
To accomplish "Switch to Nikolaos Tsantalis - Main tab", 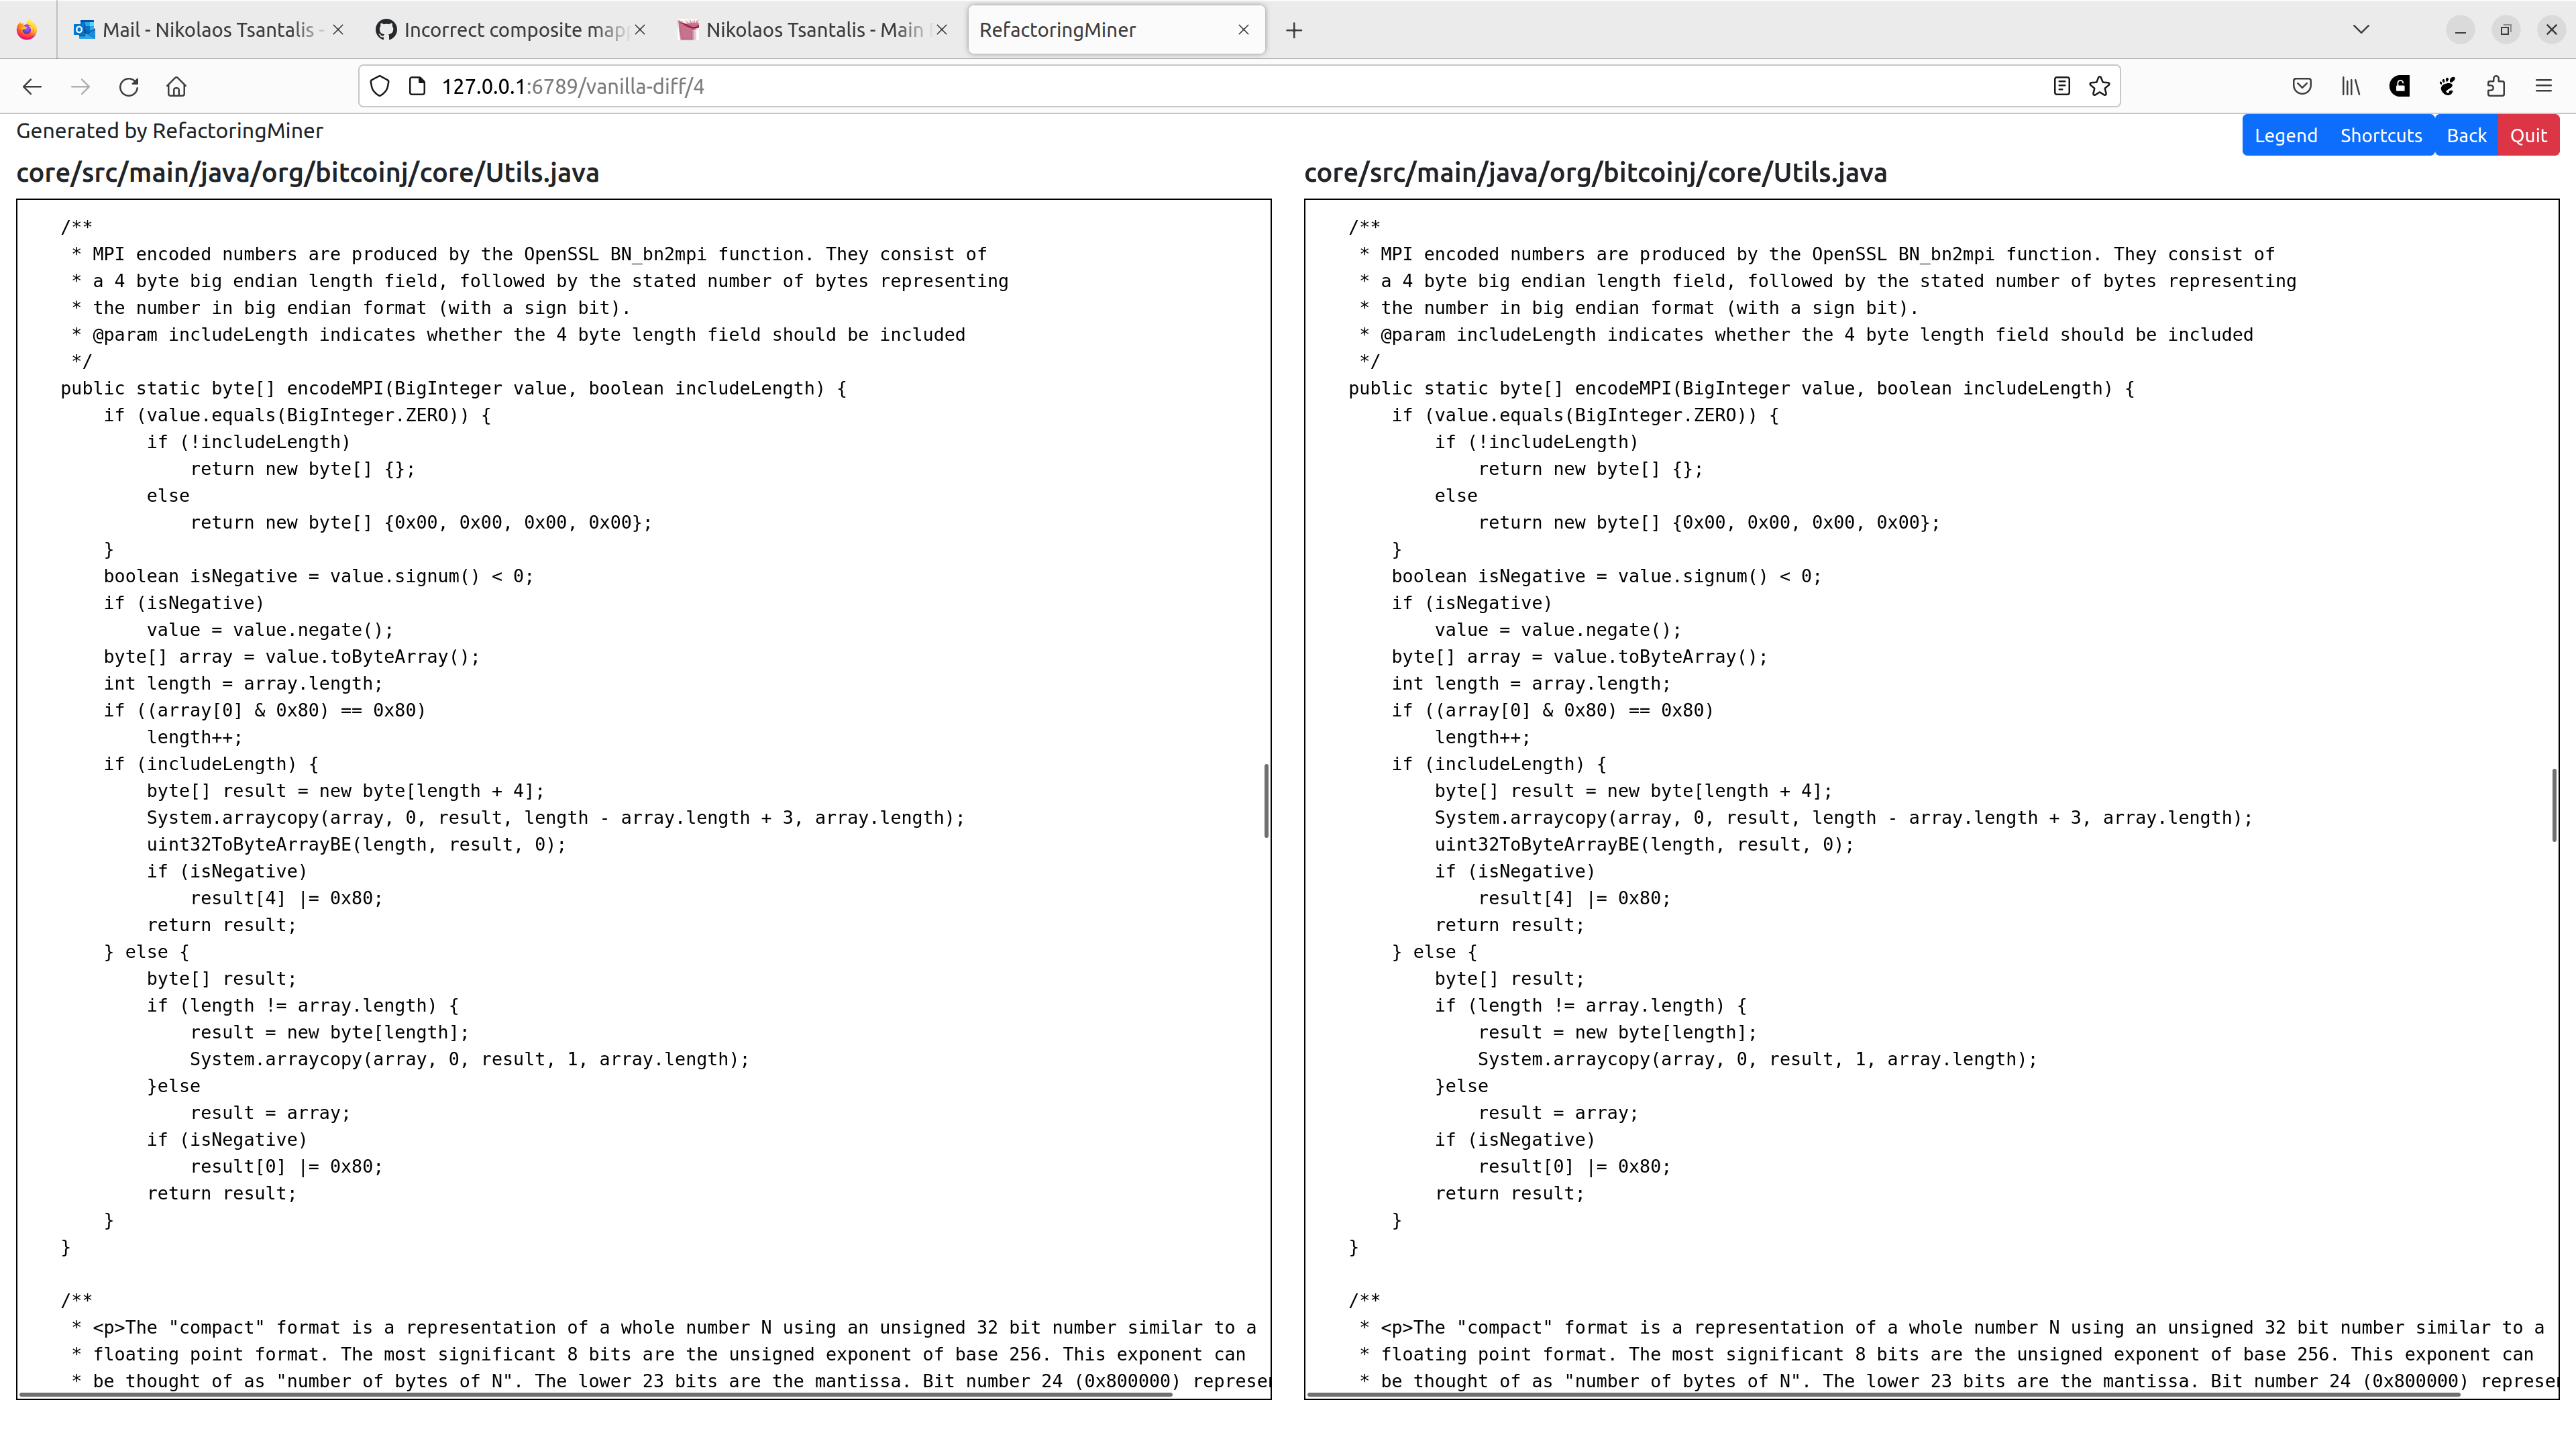I will click(814, 30).
